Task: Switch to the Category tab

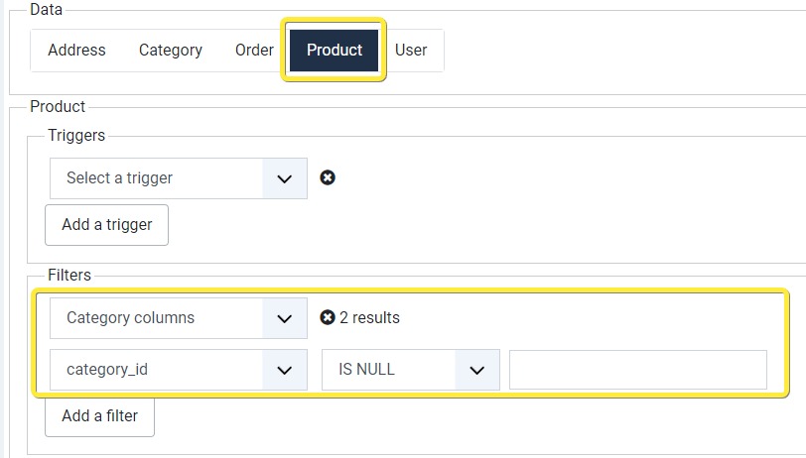Action: coord(170,51)
